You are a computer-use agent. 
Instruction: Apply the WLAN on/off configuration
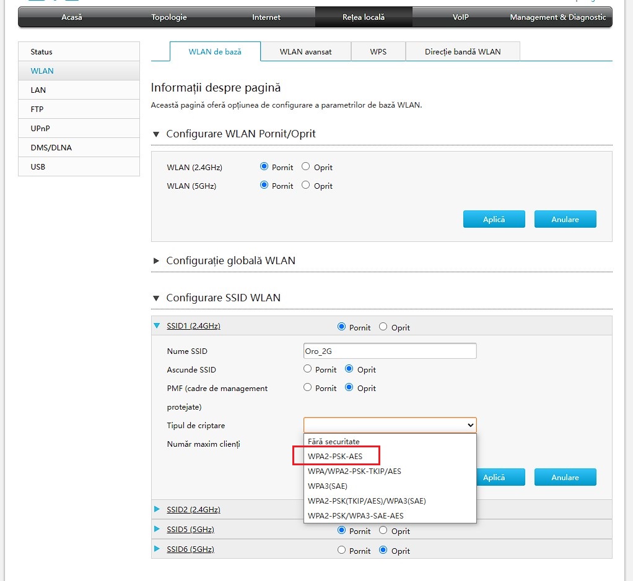click(494, 218)
